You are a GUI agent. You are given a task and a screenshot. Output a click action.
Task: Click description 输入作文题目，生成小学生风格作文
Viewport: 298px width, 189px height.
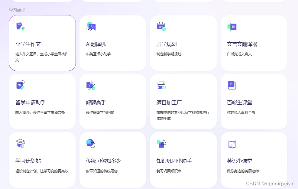pyautogui.click(x=42, y=57)
